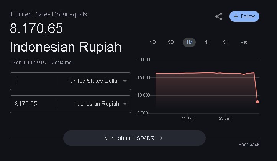This screenshot has height=161, width=277.
Task: Switch chart to 1Y range
Action: [x=208, y=42]
